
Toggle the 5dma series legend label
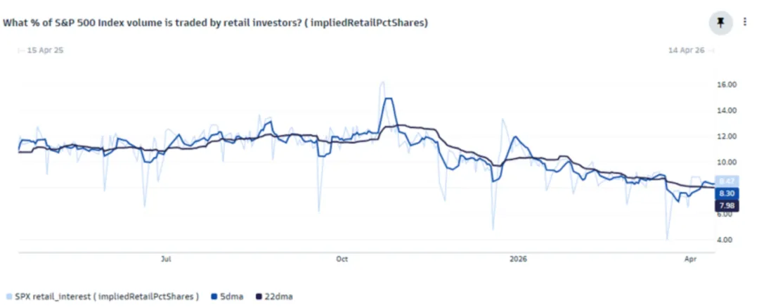pos(231,296)
